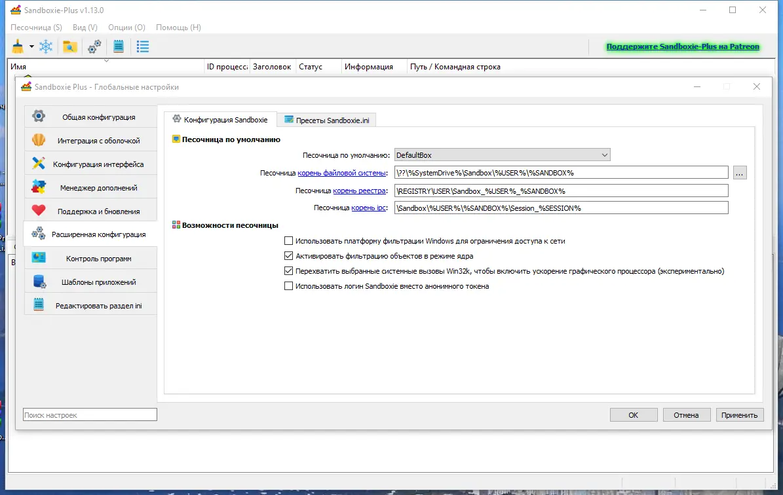This screenshot has height=495, width=783.
Task: Click the snowflake icon in the toolbar
Action: pyautogui.click(x=46, y=46)
